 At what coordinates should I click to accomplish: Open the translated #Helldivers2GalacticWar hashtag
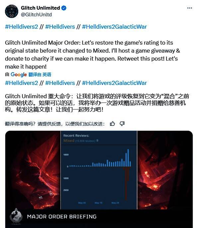click(x=114, y=83)
